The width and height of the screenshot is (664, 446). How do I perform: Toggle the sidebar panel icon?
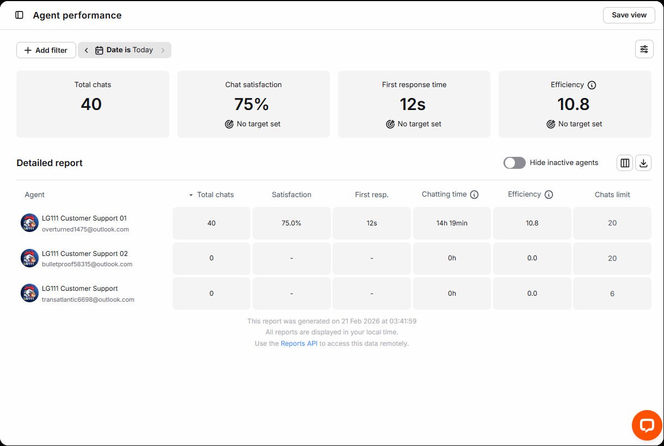point(20,15)
